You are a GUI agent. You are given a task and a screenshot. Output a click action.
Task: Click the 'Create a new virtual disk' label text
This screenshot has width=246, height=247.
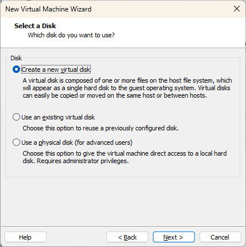pos(56,70)
